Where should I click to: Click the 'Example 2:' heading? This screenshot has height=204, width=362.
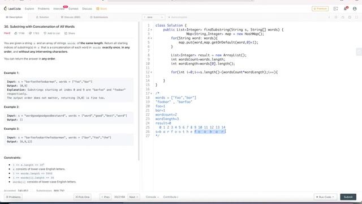[x=11, y=107]
